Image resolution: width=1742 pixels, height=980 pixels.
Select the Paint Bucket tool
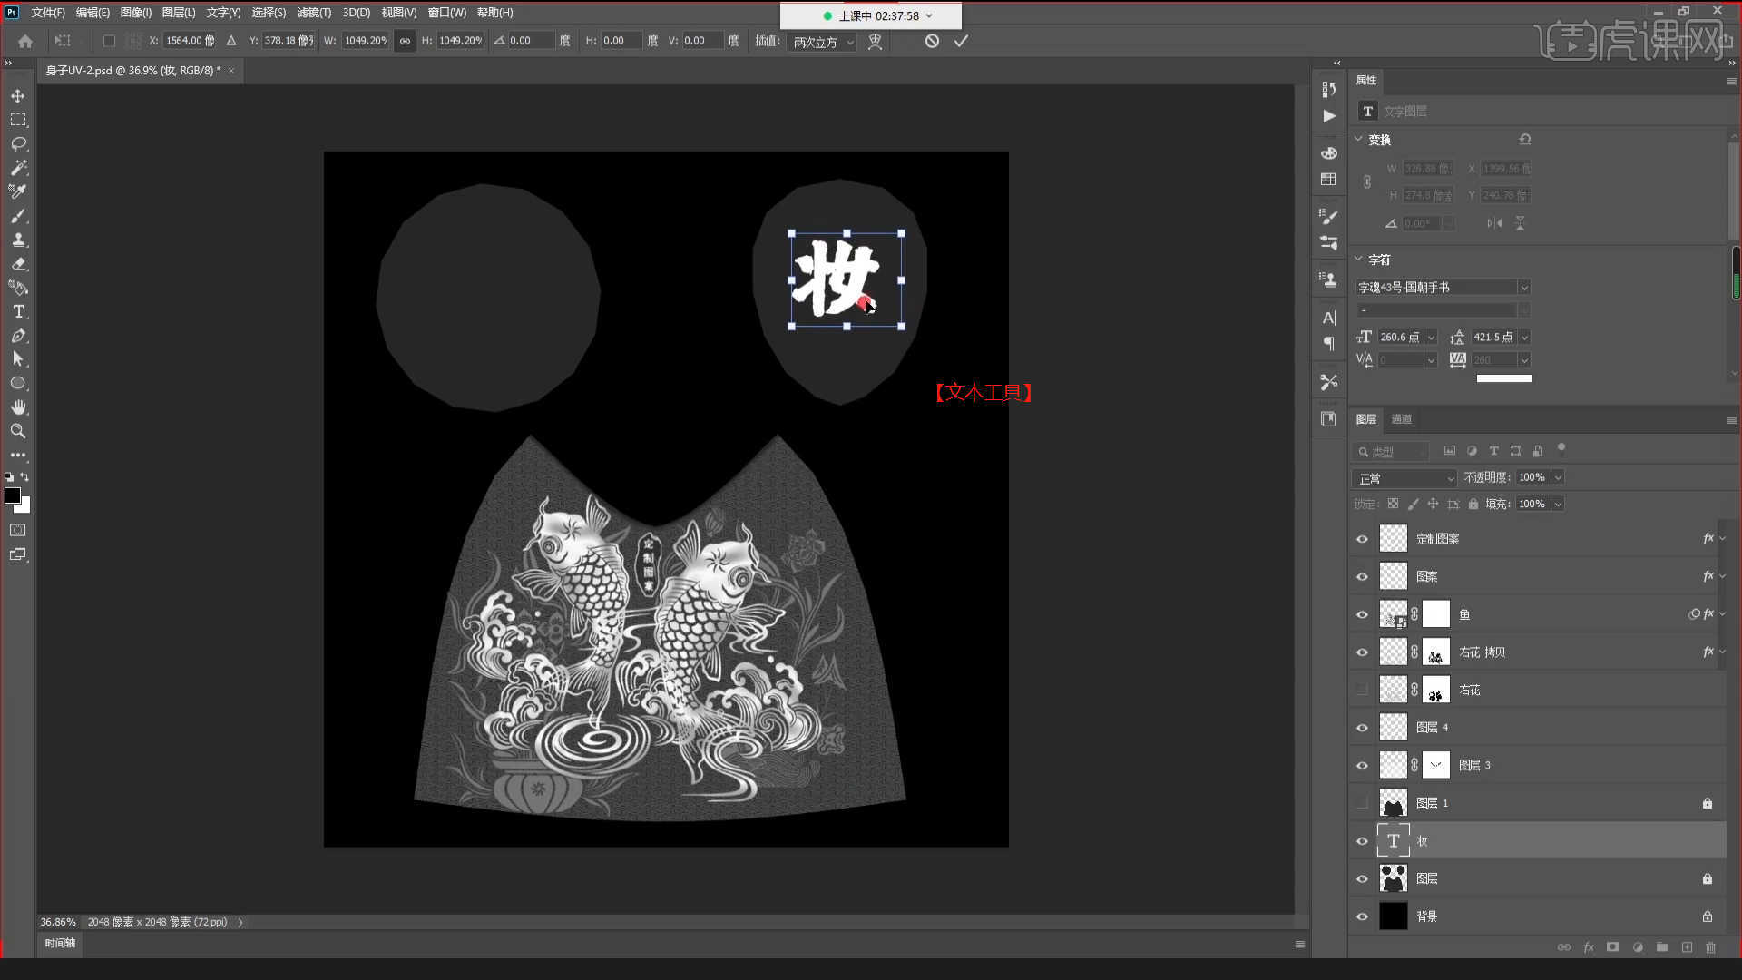[18, 288]
